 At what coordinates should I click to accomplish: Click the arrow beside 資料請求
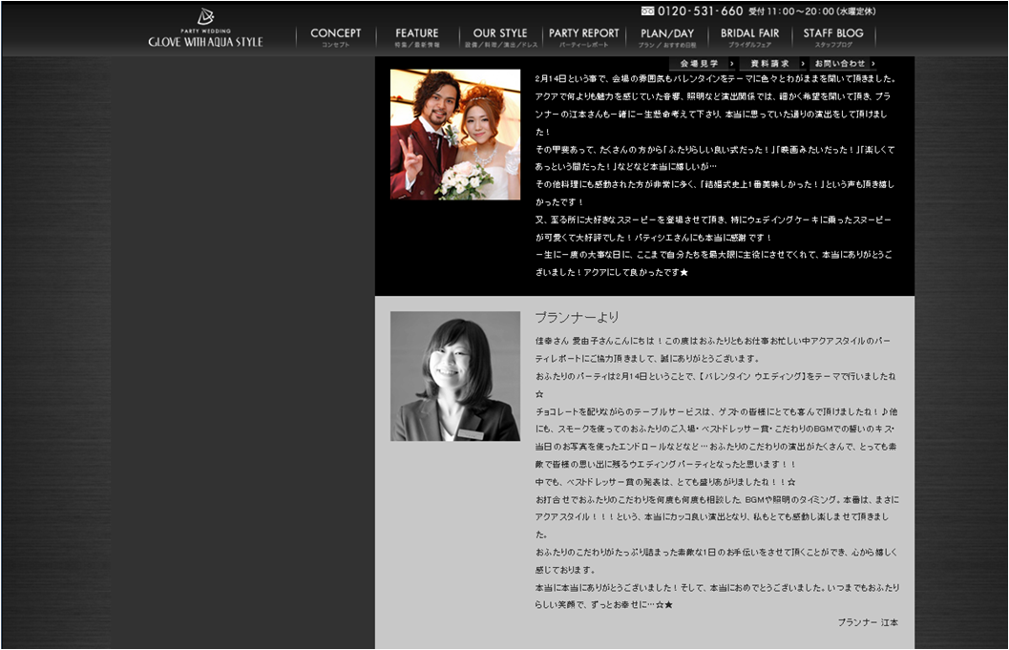(803, 64)
